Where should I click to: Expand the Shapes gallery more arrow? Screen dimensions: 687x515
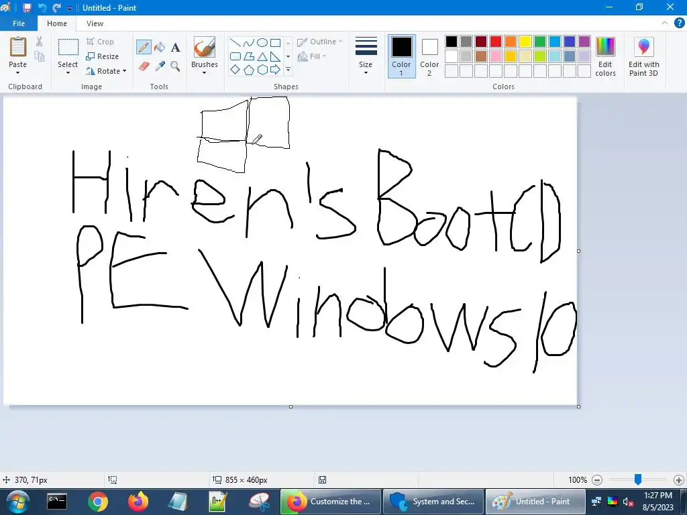coord(288,70)
